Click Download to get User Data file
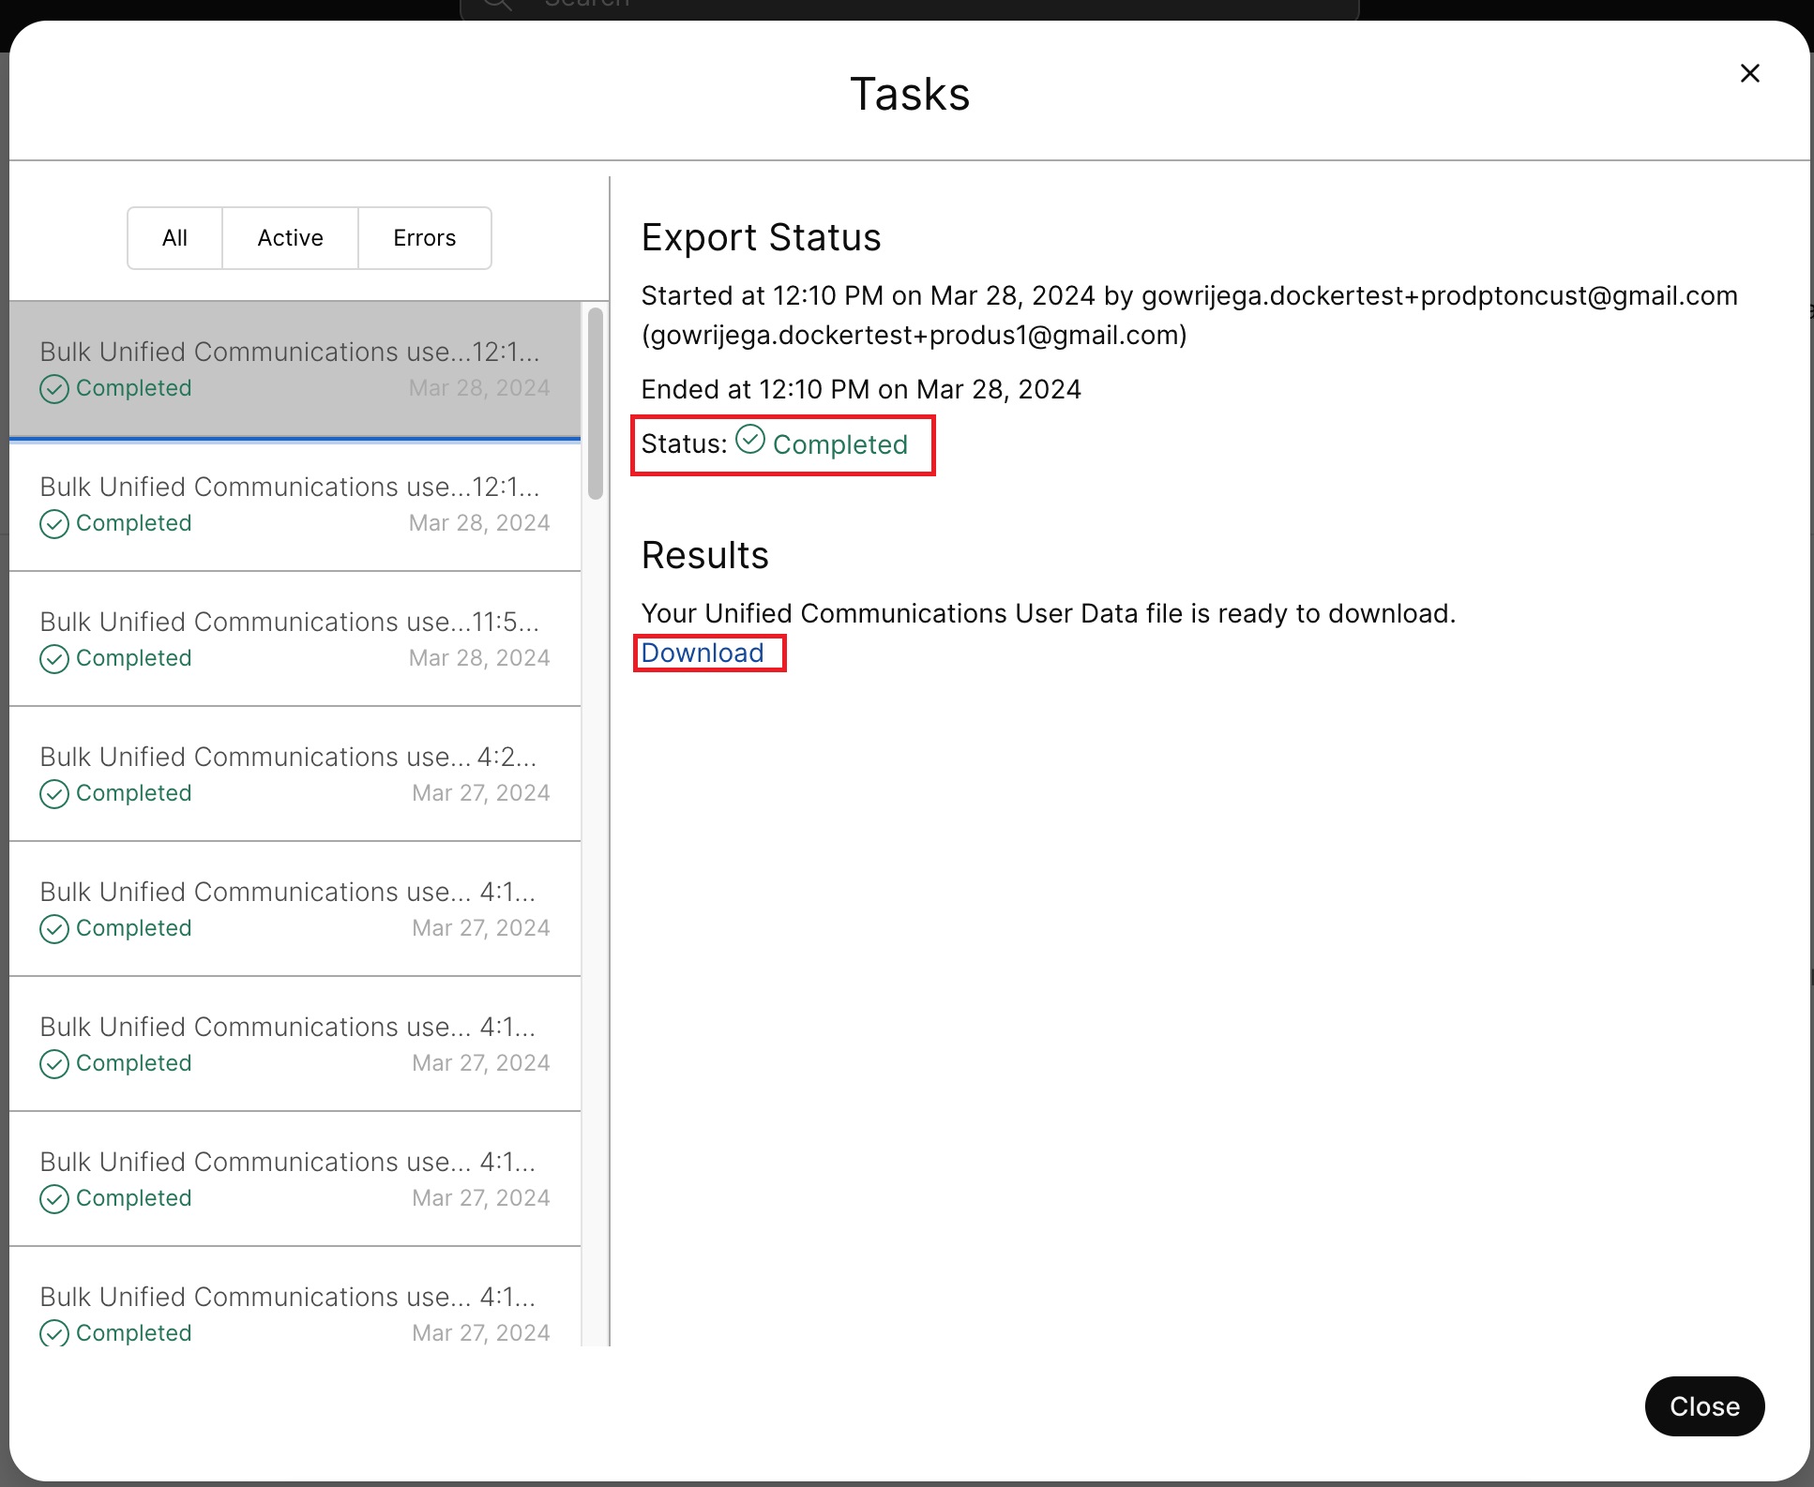Image resolution: width=1814 pixels, height=1487 pixels. [x=703, y=651]
